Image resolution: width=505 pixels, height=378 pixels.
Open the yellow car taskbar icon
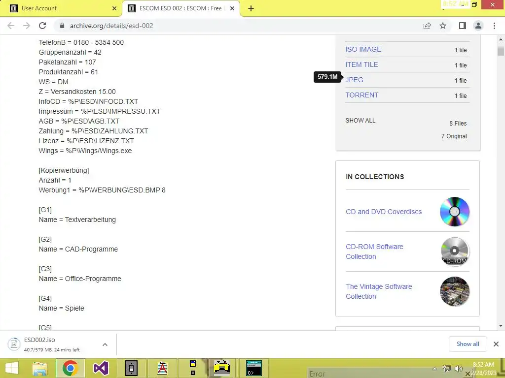pyautogui.click(x=222, y=368)
